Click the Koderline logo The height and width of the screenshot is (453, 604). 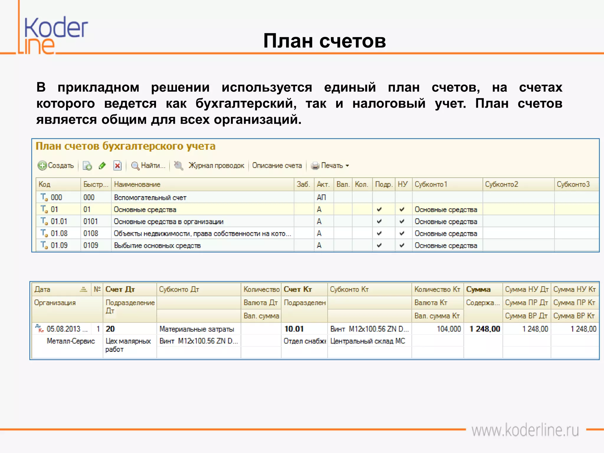tap(53, 35)
